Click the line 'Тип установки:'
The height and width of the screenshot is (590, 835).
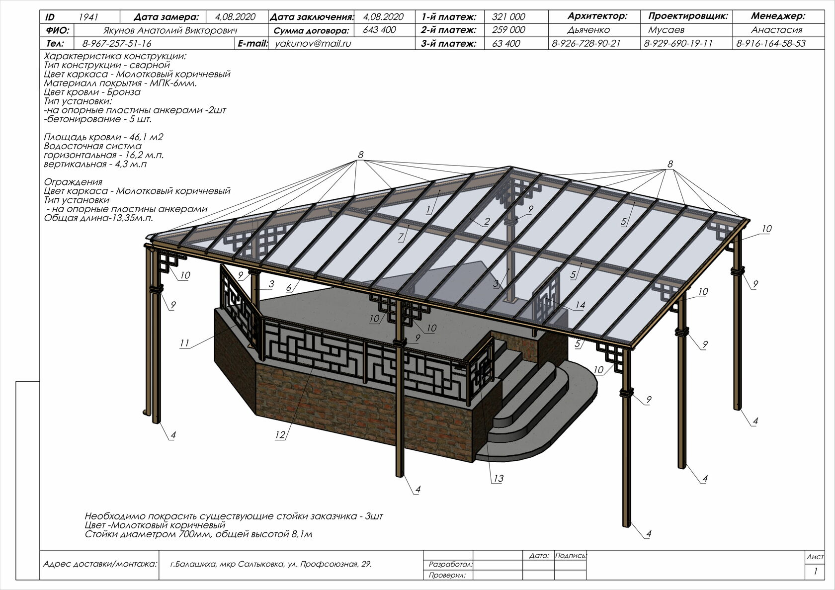[x=78, y=101]
